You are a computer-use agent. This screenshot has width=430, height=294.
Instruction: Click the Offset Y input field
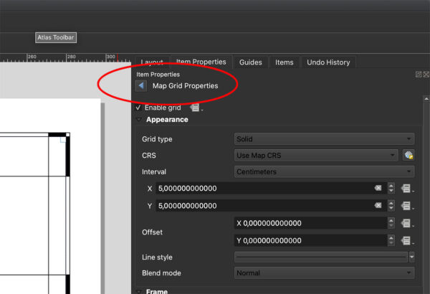pyautogui.click(x=311, y=241)
